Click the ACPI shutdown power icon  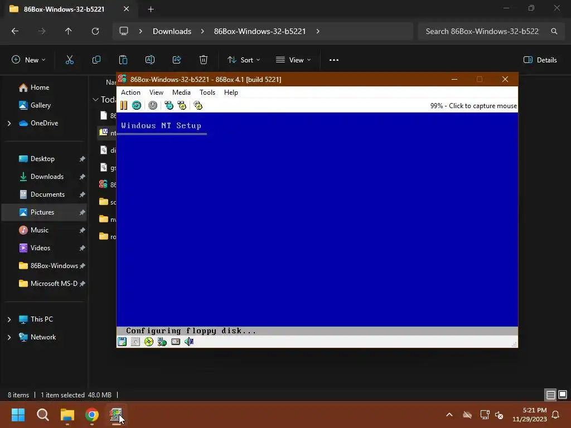(153, 105)
